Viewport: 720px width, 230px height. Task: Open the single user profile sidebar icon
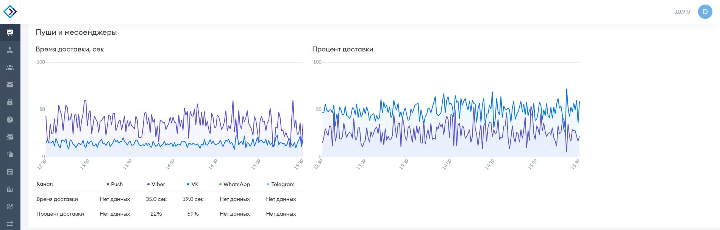tap(10, 50)
